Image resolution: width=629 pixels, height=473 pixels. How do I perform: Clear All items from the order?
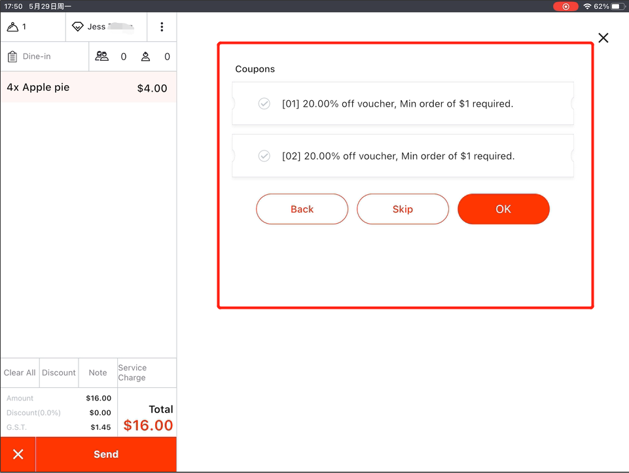(20, 373)
